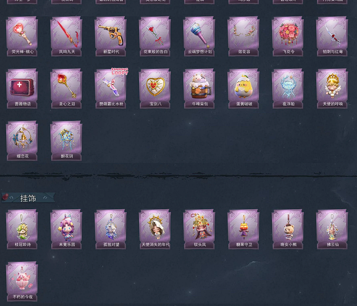Select the 云端梦想计划 microphone item
357x306 pixels.
click(x=199, y=36)
